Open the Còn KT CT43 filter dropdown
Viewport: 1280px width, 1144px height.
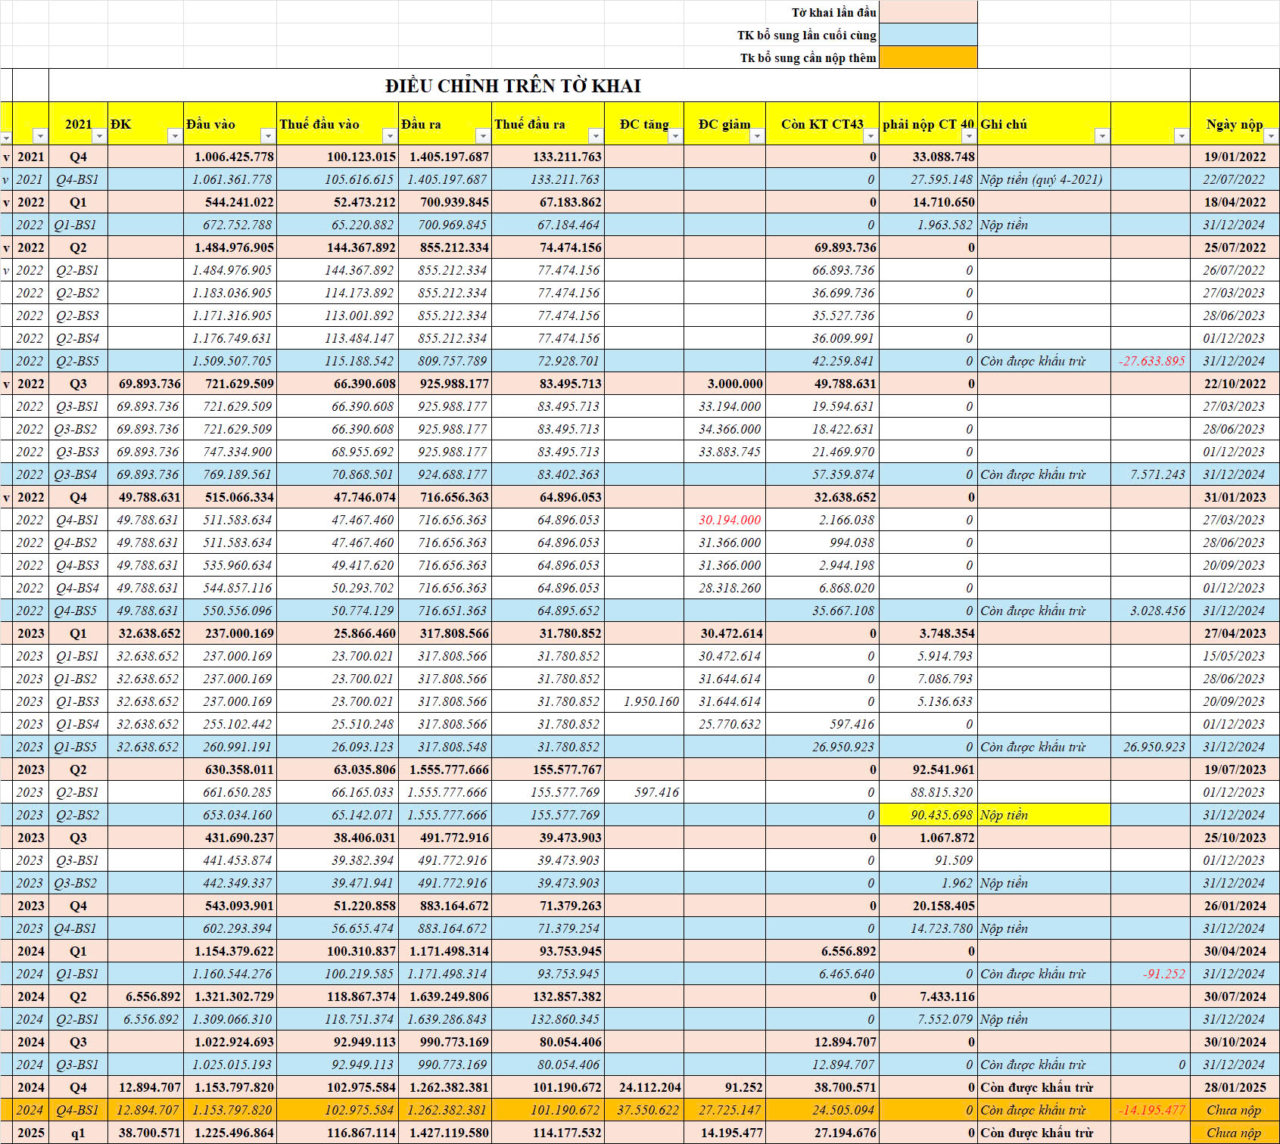[870, 135]
